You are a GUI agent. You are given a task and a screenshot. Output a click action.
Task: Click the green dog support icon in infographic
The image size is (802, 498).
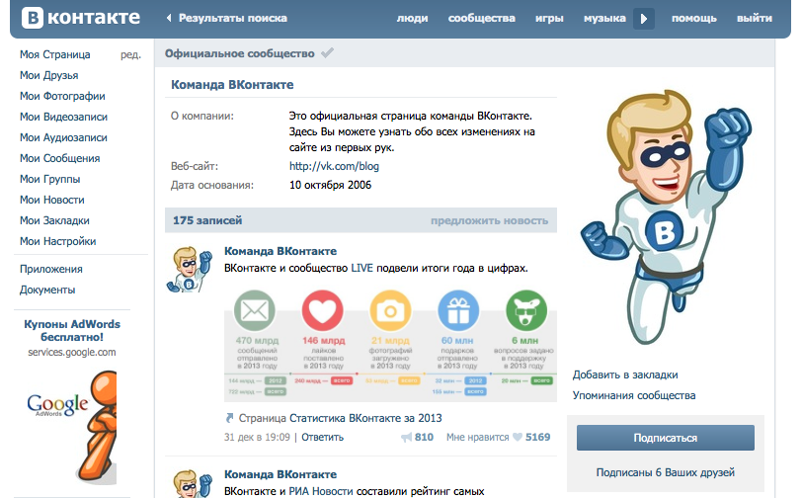point(526,310)
